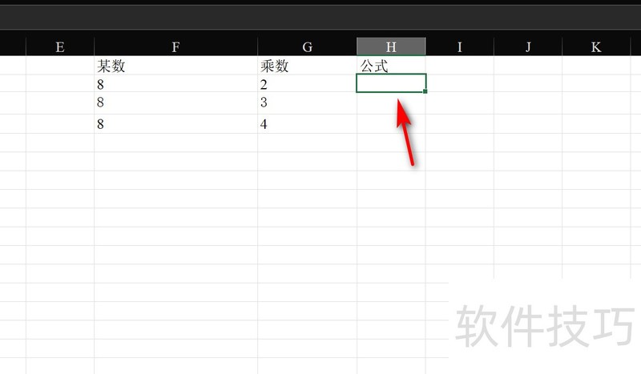Select the cell labeled 乘数
The width and height of the screenshot is (641, 374).
click(307, 66)
